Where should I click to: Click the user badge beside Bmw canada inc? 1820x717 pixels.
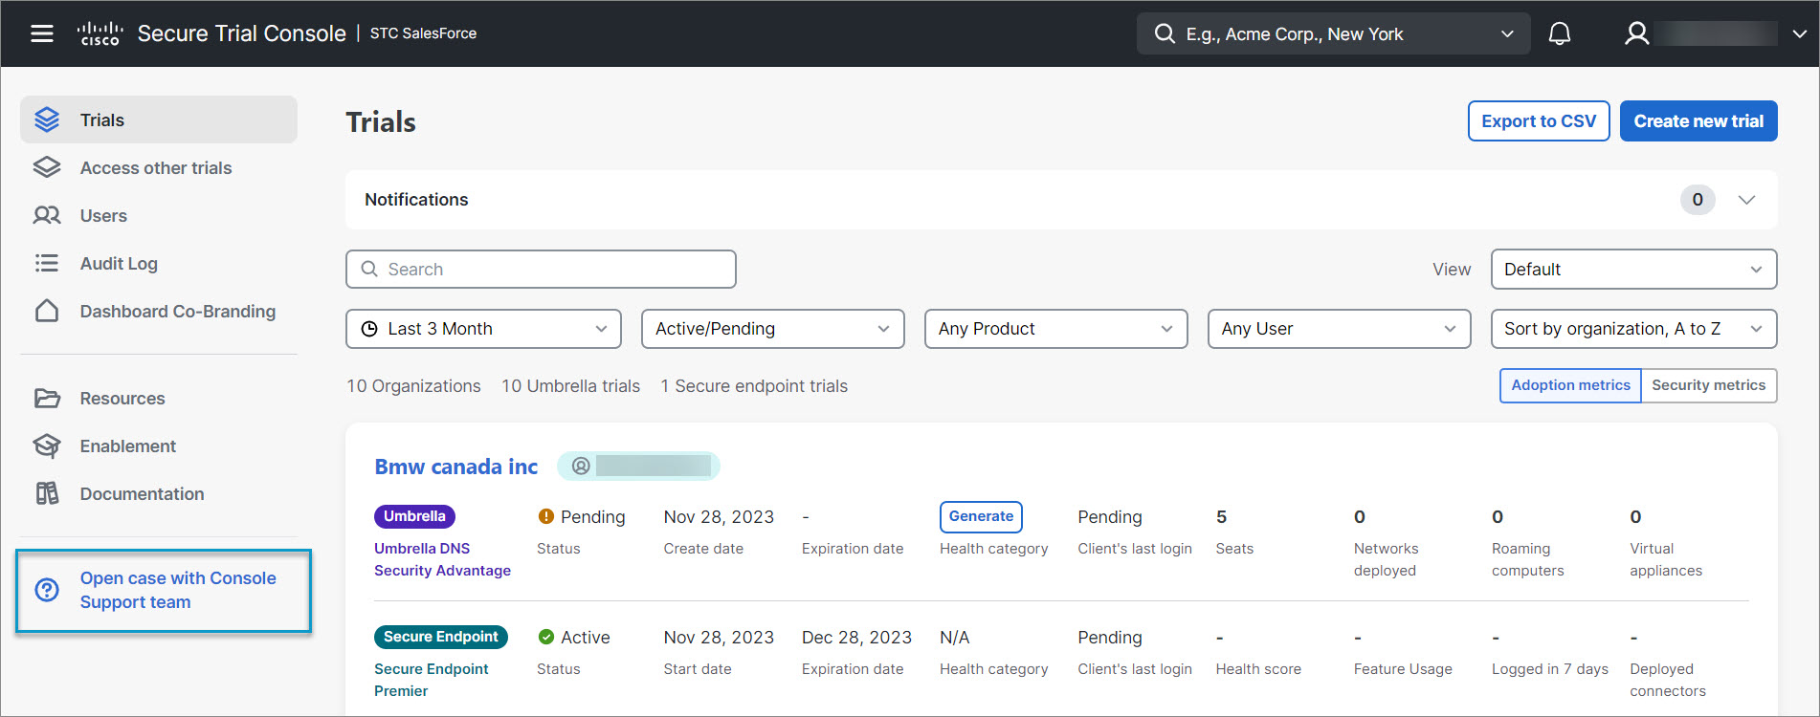[638, 466]
